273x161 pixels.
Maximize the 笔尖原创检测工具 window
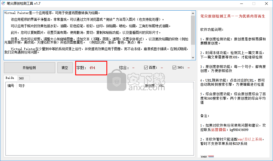tap(254, 4)
